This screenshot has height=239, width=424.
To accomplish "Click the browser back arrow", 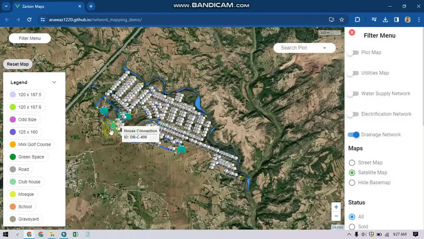I will click(x=7, y=19).
